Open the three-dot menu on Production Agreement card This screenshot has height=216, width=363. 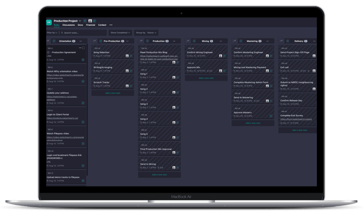pyautogui.click(x=80, y=48)
